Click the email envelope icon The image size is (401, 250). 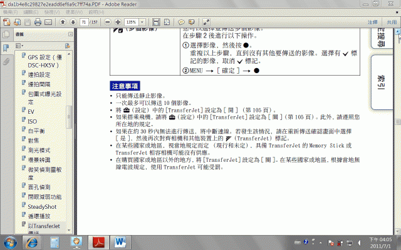point(48,22)
